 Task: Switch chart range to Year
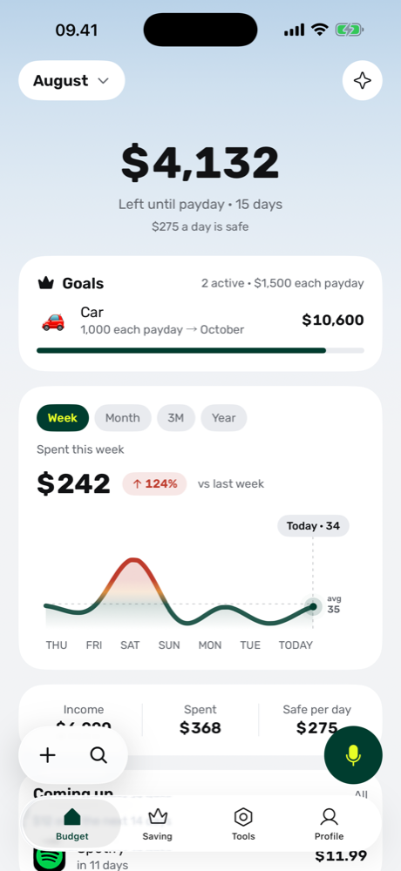pos(223,418)
